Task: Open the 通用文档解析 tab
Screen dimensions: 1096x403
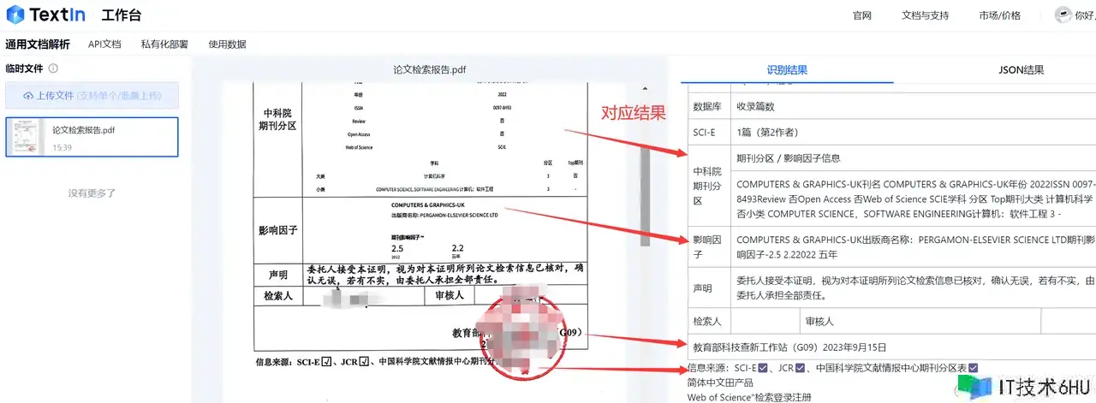Action: coord(38,44)
